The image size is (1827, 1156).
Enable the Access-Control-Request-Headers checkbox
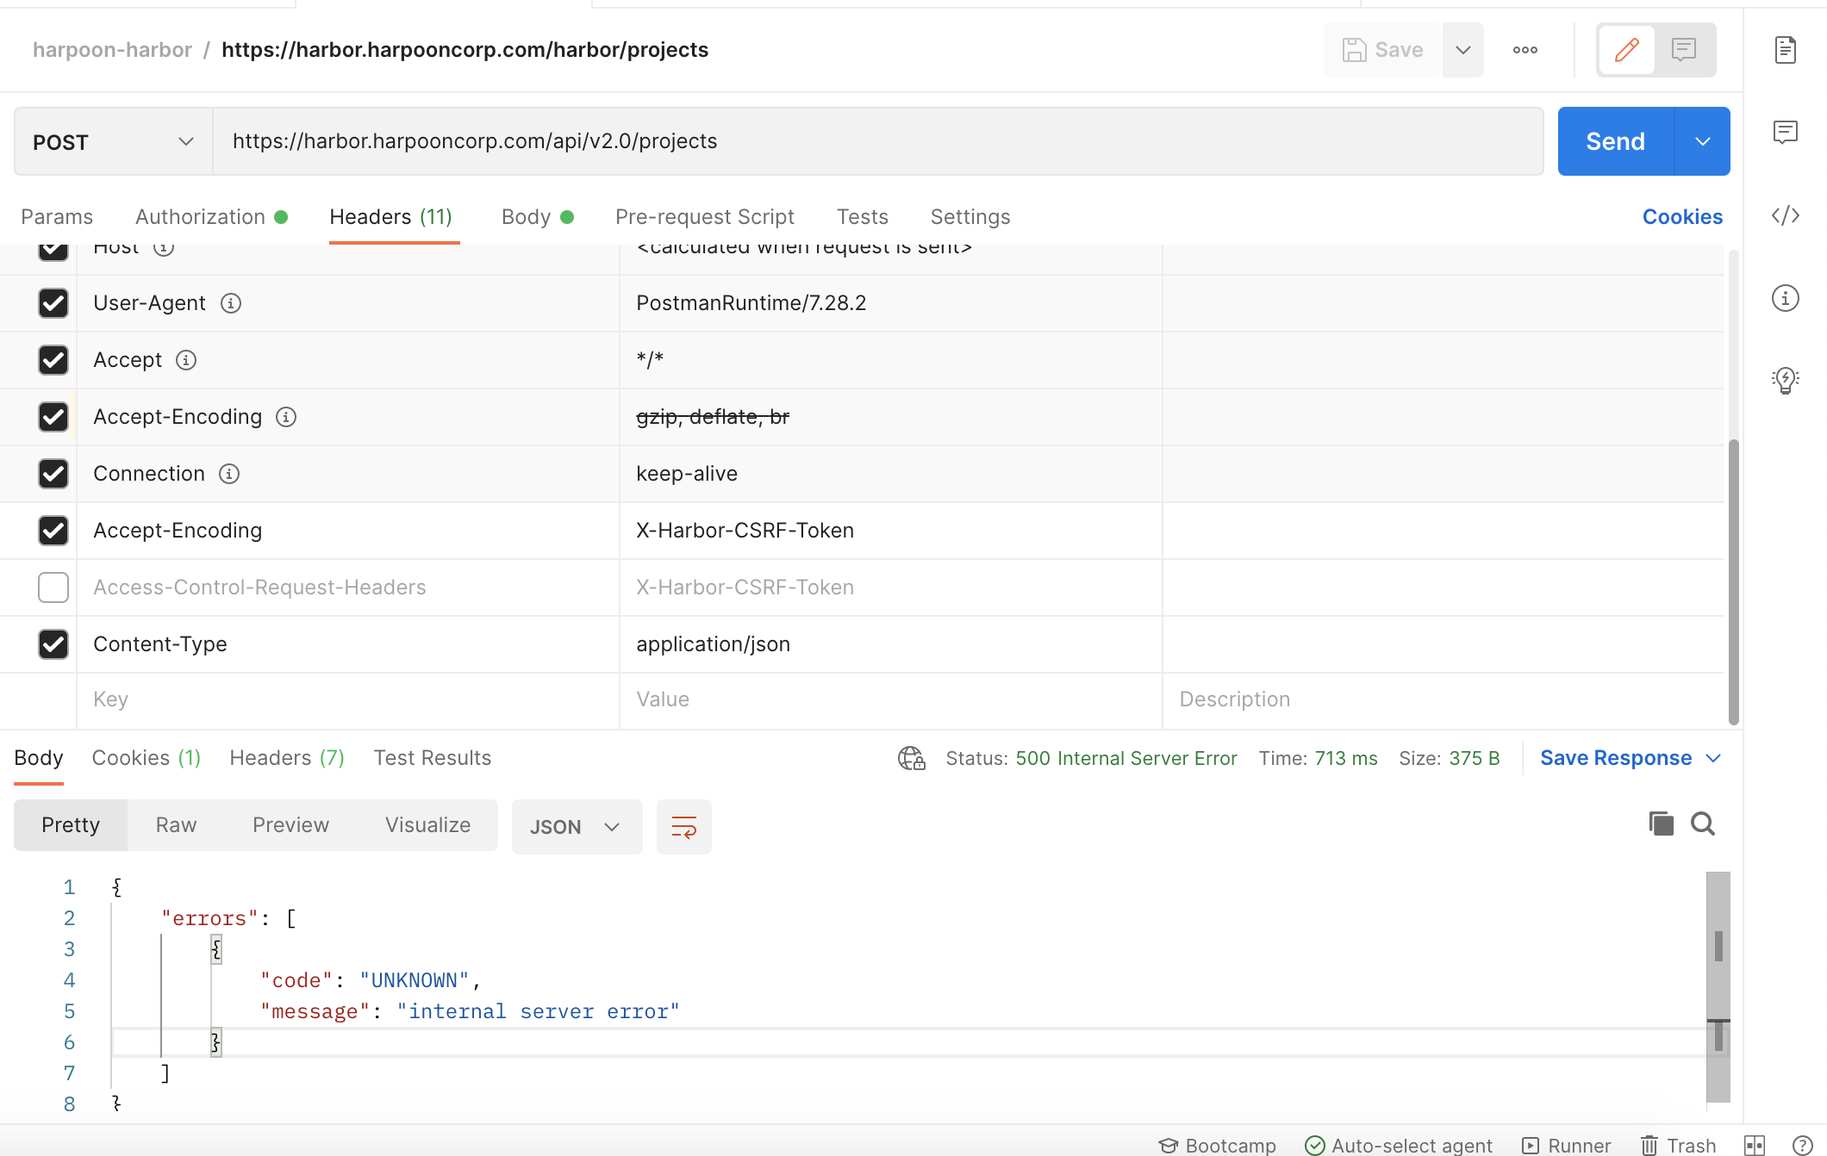tap(53, 587)
